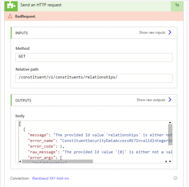
Task: Click the Relative path field
Action: [x=94, y=78]
